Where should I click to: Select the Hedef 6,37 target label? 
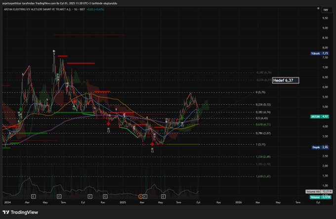pos(286,81)
